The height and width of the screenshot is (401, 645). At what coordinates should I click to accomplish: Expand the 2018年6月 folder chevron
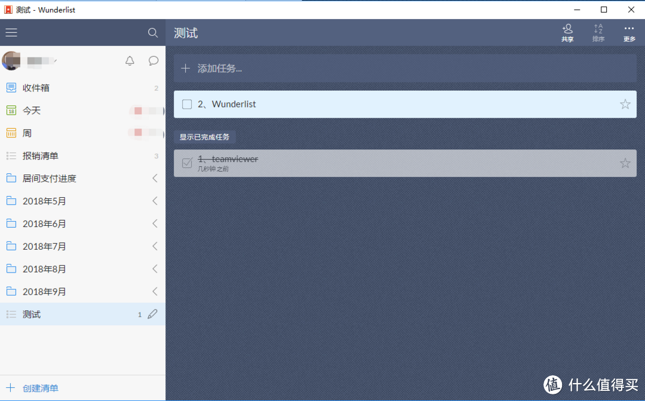click(x=155, y=224)
